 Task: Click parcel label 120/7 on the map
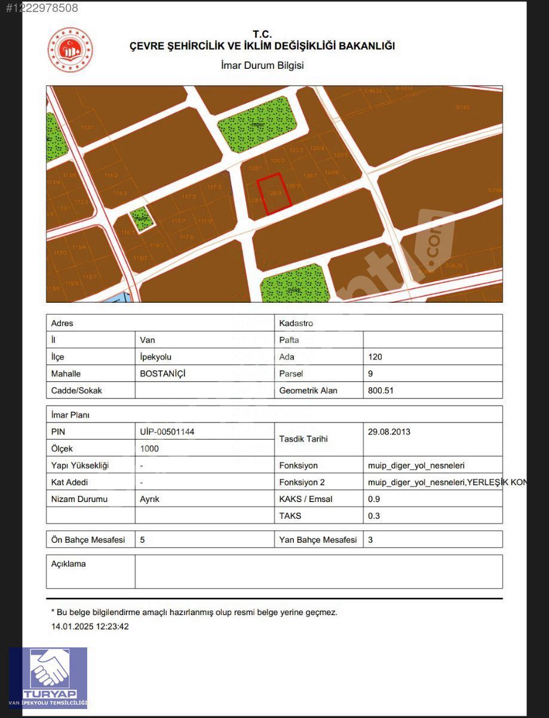[309, 175]
